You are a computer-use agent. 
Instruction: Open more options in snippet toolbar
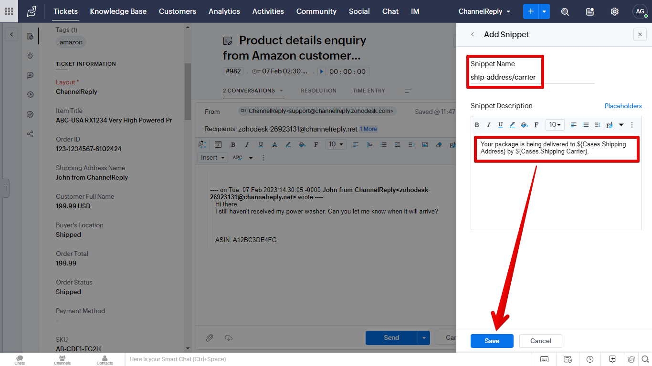click(x=632, y=125)
